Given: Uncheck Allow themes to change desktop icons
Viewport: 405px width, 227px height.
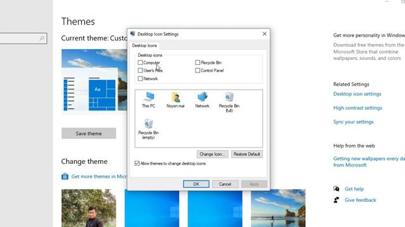Looking at the screenshot, I should click(x=137, y=163).
